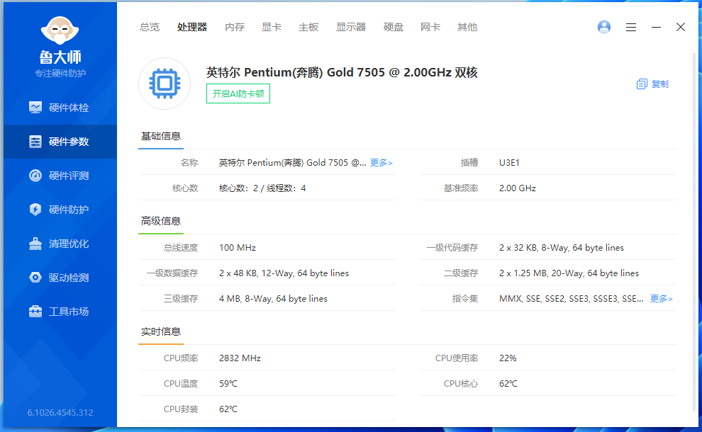Open 驱动检测 in the sidebar
702x432 pixels.
pyautogui.click(x=60, y=278)
